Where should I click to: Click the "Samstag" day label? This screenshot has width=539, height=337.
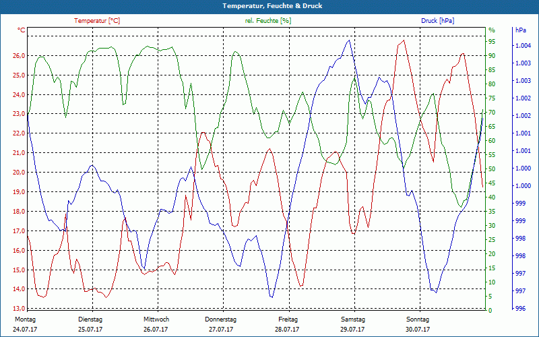(x=353, y=319)
